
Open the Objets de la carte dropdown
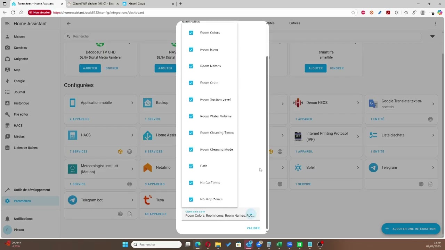pos(220,214)
